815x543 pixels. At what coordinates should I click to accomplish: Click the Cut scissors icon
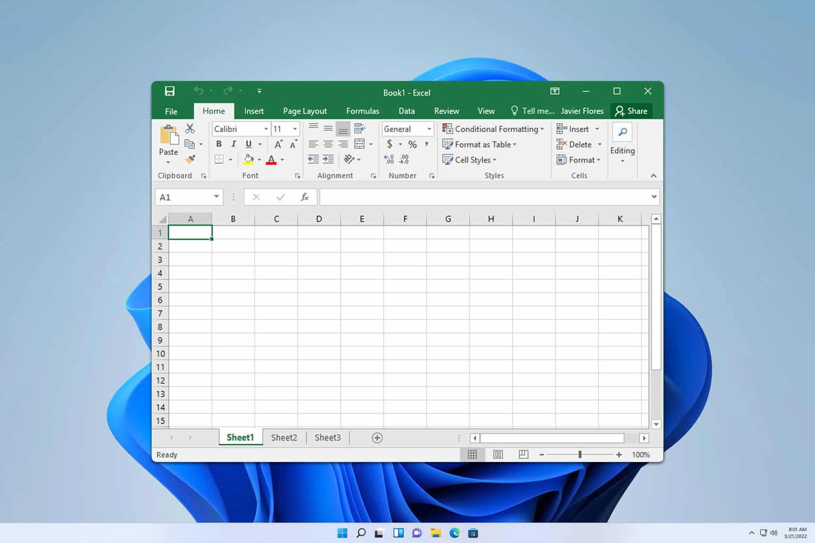click(x=190, y=128)
